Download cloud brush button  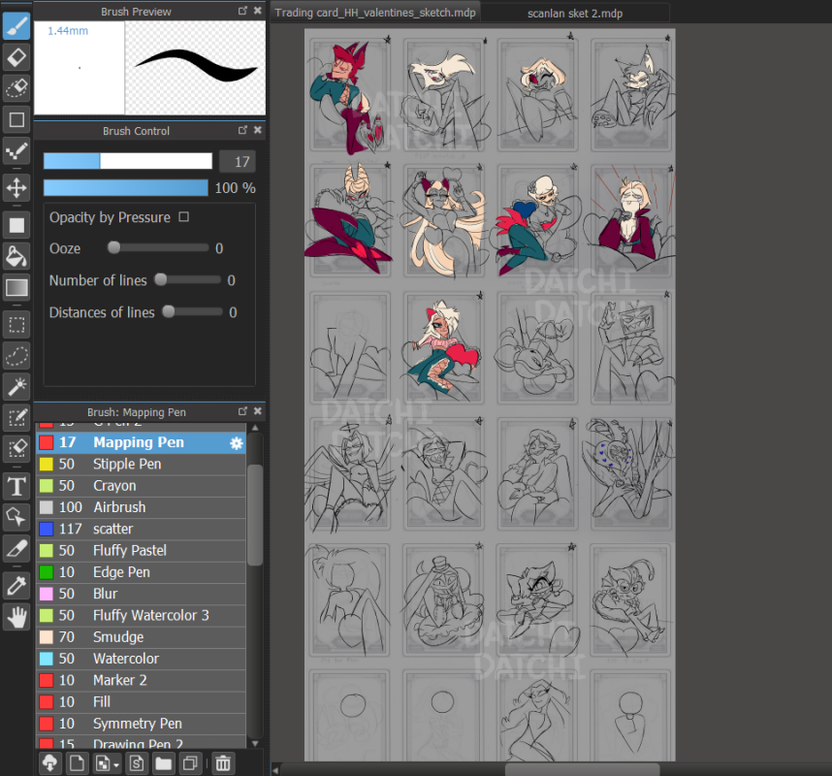(49, 763)
